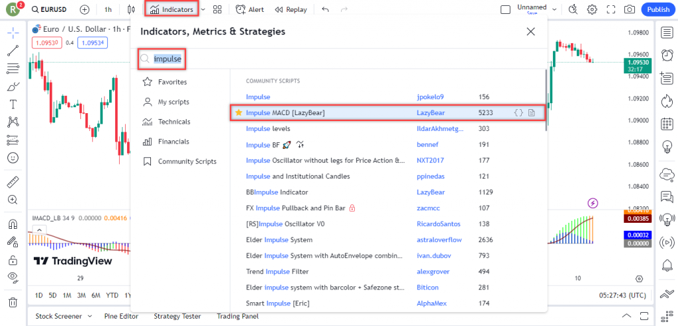
Task: Select the brush drawing tool
Action: click(13, 87)
